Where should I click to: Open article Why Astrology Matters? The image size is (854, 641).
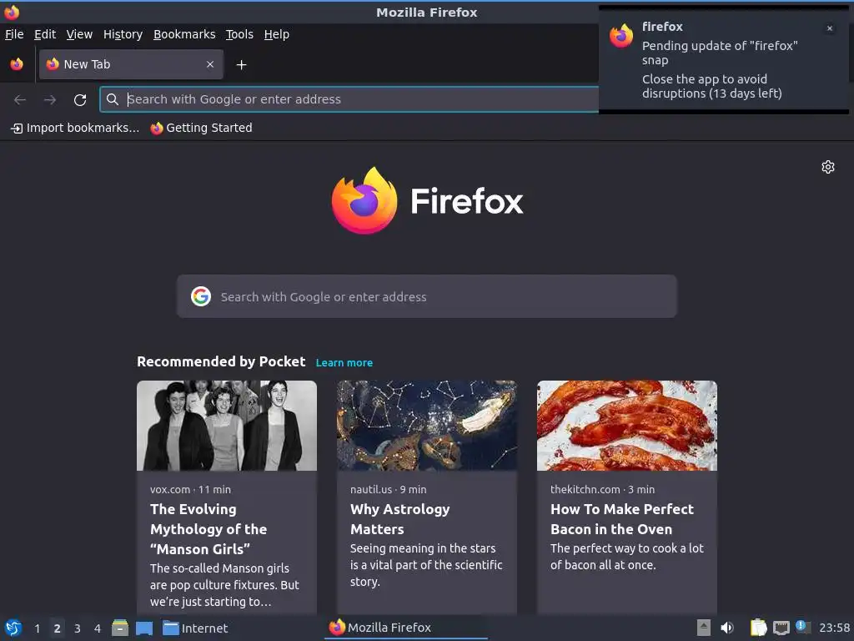pyautogui.click(x=399, y=519)
